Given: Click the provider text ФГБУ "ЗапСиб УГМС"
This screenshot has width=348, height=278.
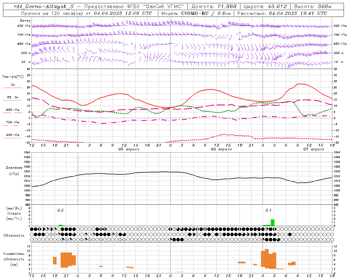Looking at the screenshot, I should point(155,7).
